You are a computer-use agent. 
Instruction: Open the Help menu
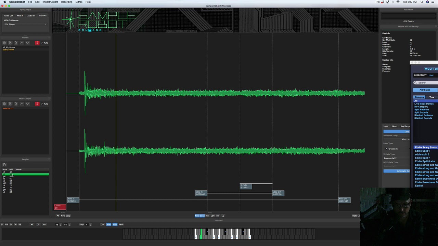point(88,2)
